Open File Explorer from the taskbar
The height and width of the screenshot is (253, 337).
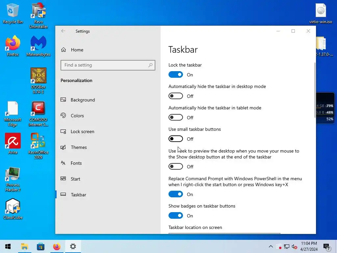(x=24, y=246)
